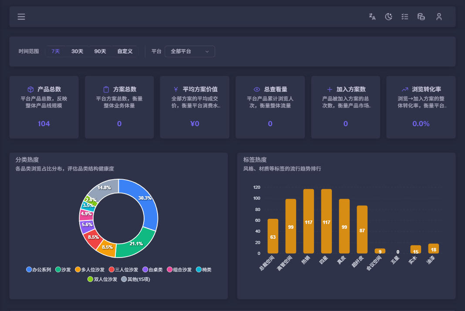Click the 五星 x-axis label
The width and height of the screenshot is (465, 311).
395,260
